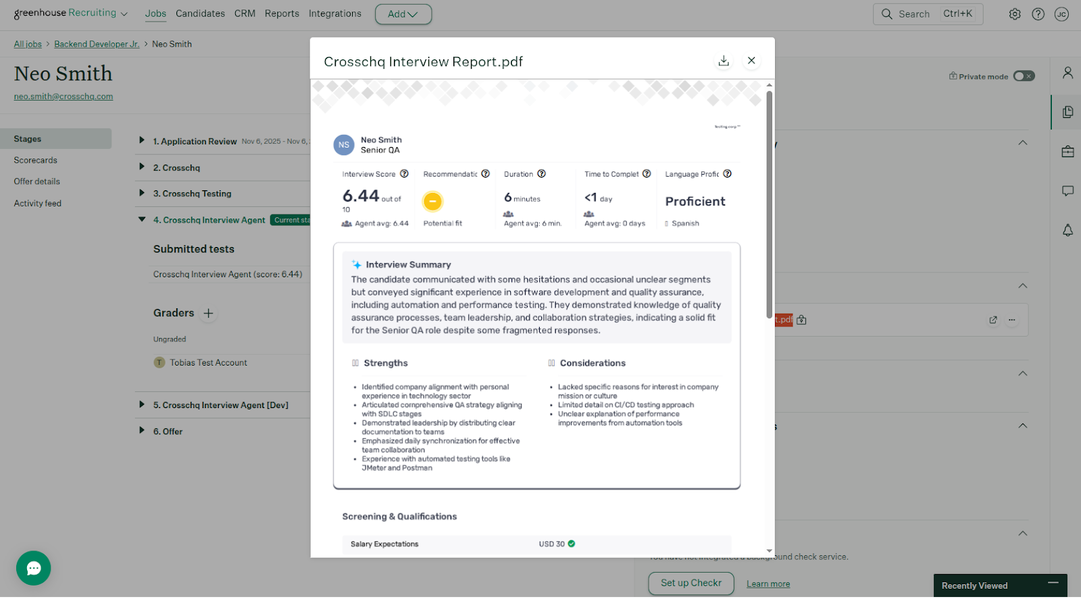1081x599 pixels.
Task: Click the Set up Checkr button
Action: point(690,583)
